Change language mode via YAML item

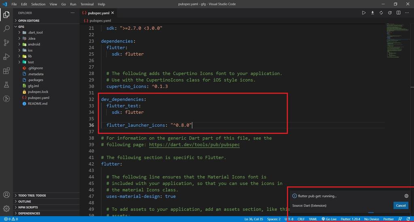(x=313, y=219)
